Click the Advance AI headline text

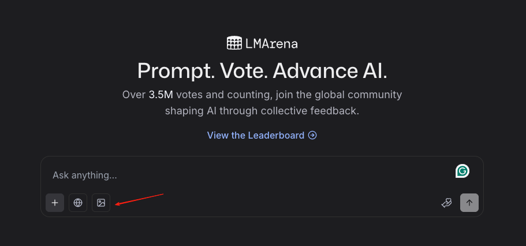(x=330, y=71)
